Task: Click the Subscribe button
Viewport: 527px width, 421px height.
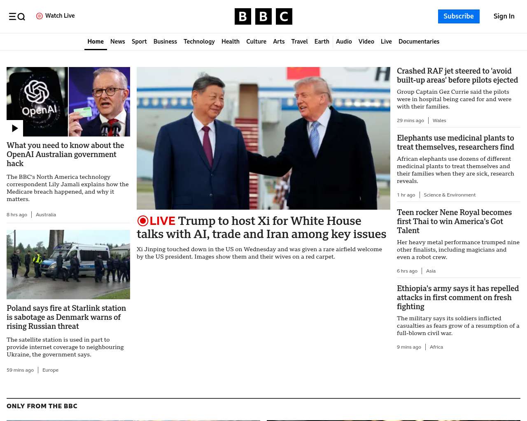Action: (x=459, y=16)
